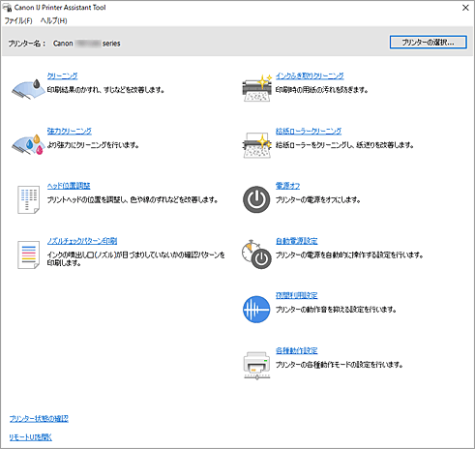The width and height of the screenshot is (475, 449).
Task: Click description 印刷結果のかすれ、すじなどを改善します。
Action: 105,90
